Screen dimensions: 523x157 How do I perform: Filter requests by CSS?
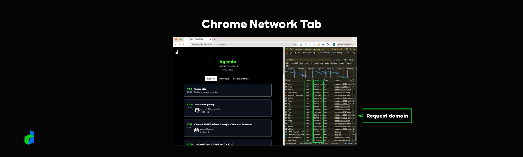tap(307, 63)
